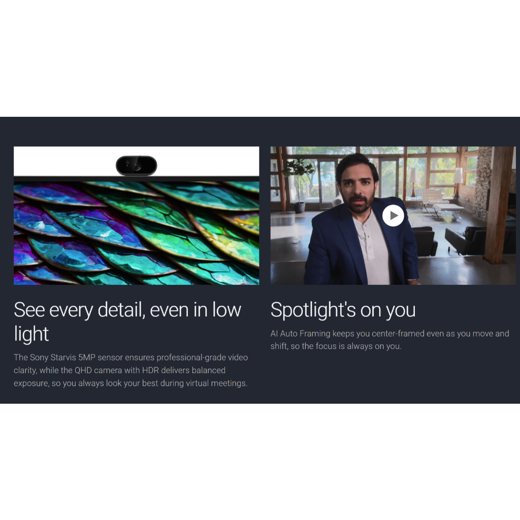520x520 pixels.
Task: Click the webcam device atop the monitor
Action: click(x=136, y=166)
